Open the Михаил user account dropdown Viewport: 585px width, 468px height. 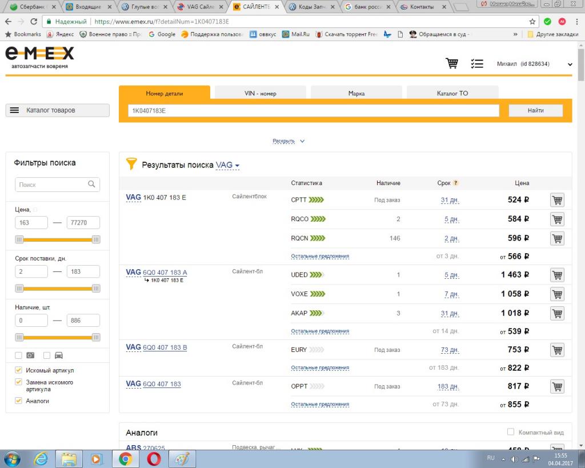click(x=534, y=64)
